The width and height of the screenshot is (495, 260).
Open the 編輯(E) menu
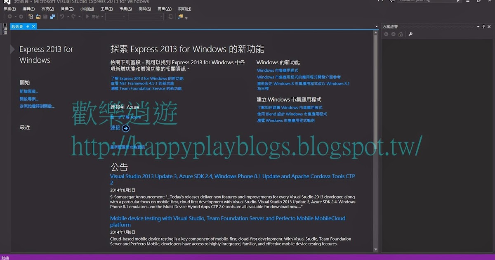pyautogui.click(x=29, y=9)
